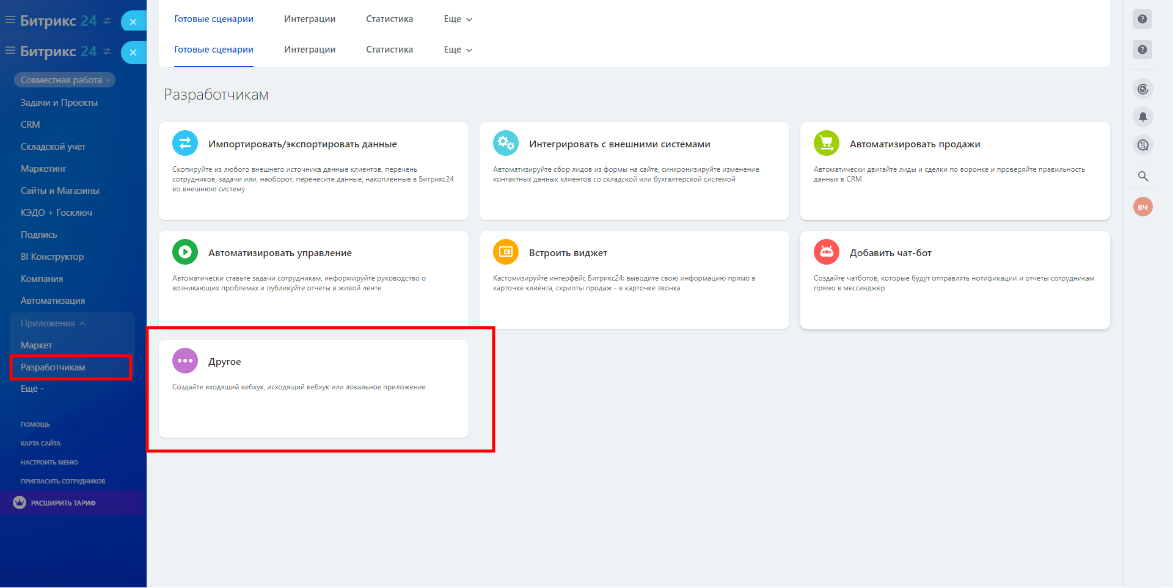Click the lower Битрикс 24 logo
The height and width of the screenshot is (588, 1173).
click(59, 51)
